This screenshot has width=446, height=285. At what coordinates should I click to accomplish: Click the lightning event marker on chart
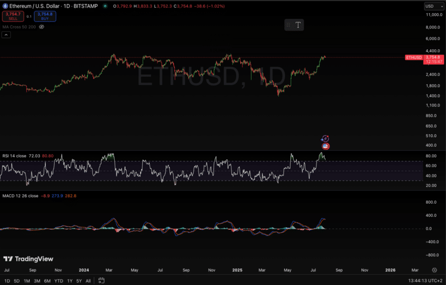(x=325, y=138)
